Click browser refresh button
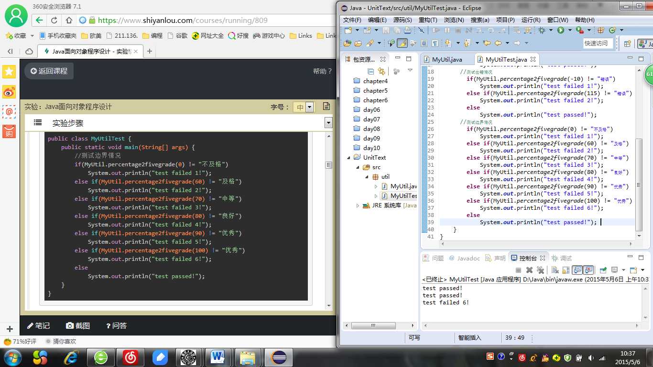The width and height of the screenshot is (653, 367). coord(54,20)
